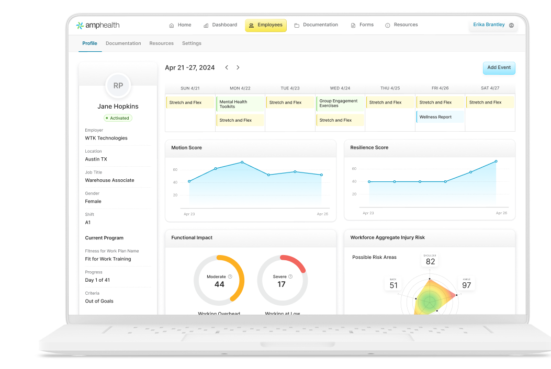Click the Forms document icon
The image size is (551, 369).
click(x=354, y=25)
